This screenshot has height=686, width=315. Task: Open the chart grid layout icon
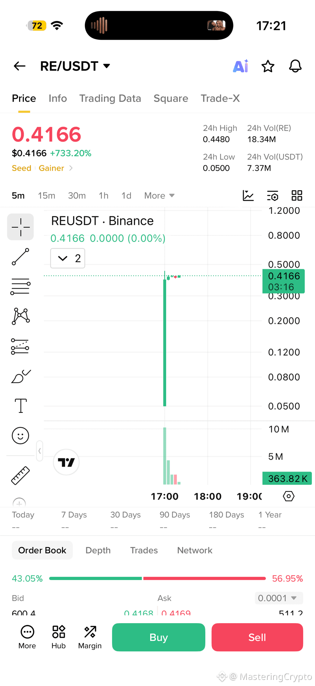pyautogui.click(x=297, y=196)
